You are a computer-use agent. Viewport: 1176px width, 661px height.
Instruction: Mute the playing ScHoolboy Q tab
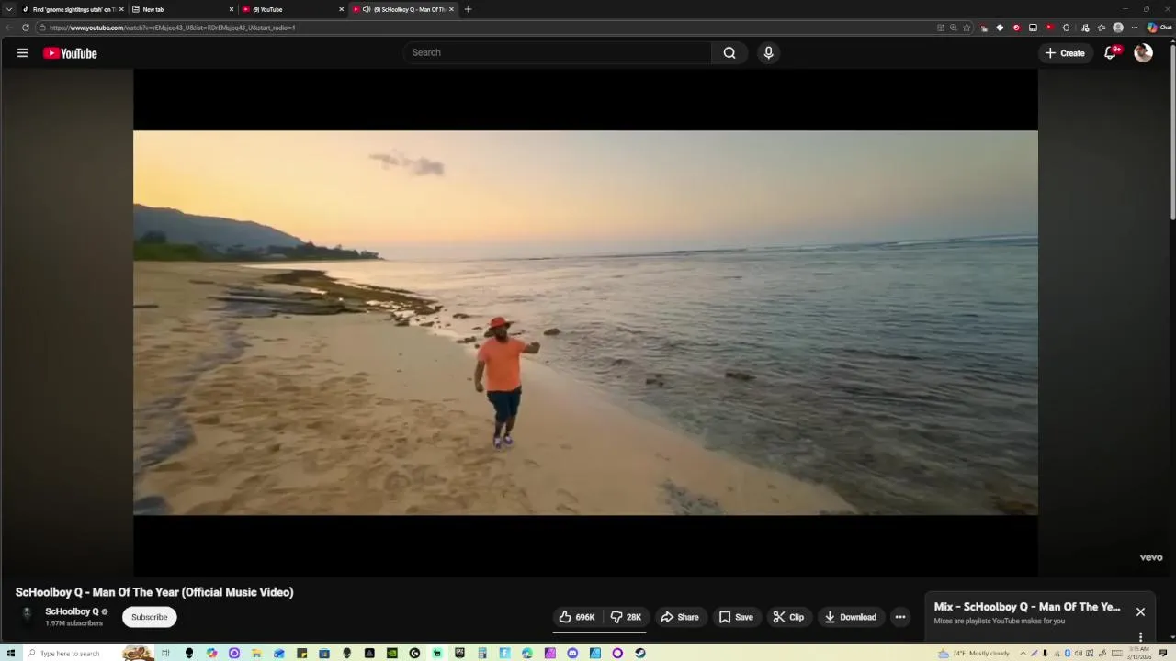tap(367, 9)
